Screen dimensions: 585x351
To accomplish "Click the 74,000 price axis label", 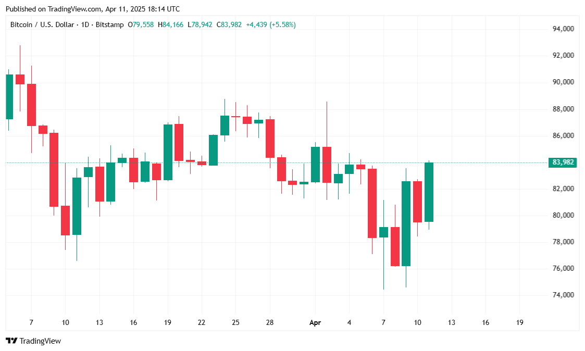I will coord(563,295).
